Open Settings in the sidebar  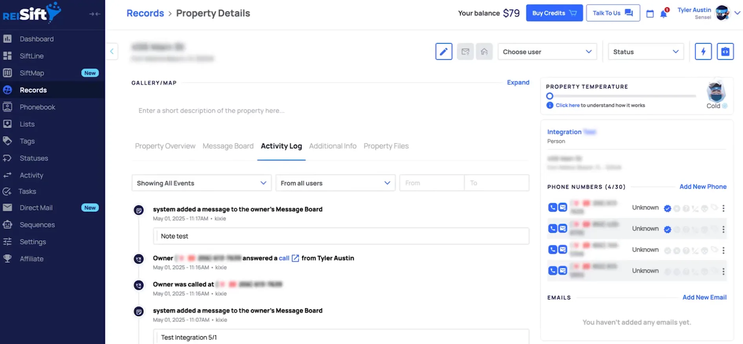click(33, 242)
